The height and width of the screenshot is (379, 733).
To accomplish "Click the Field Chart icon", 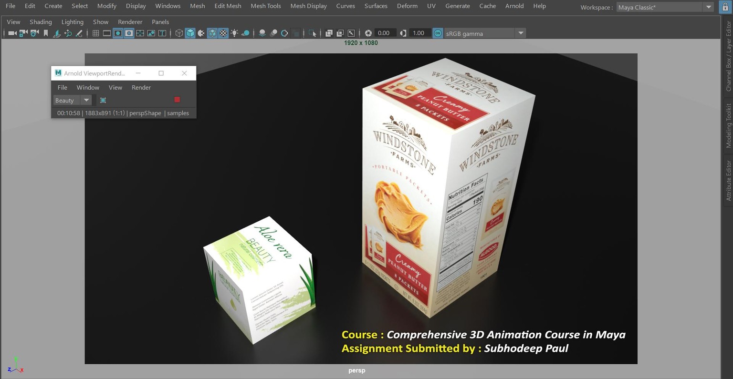I will click(140, 33).
